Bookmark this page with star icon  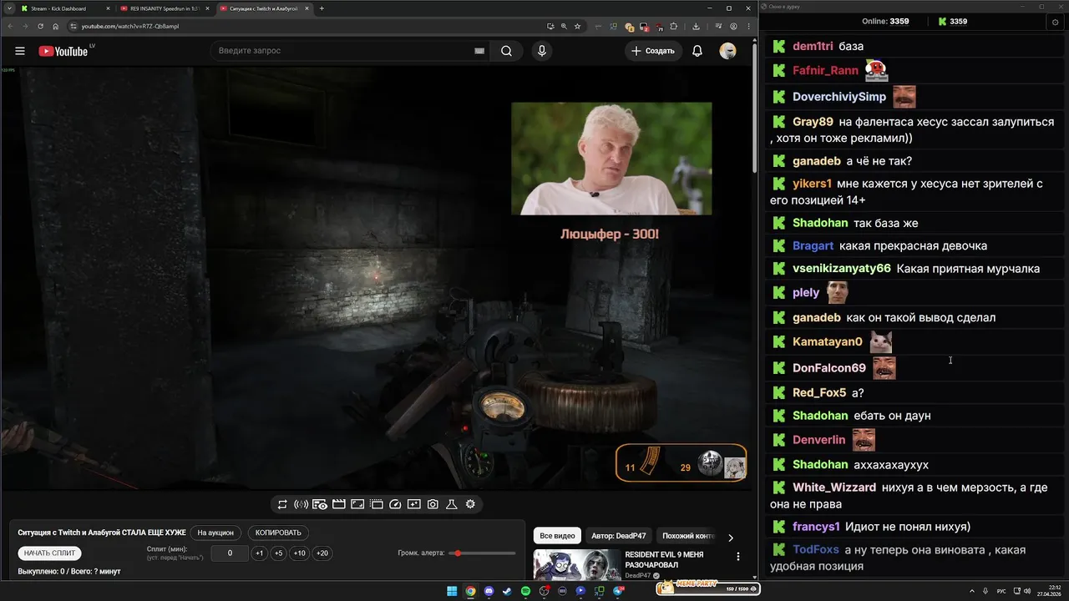pyautogui.click(x=577, y=26)
